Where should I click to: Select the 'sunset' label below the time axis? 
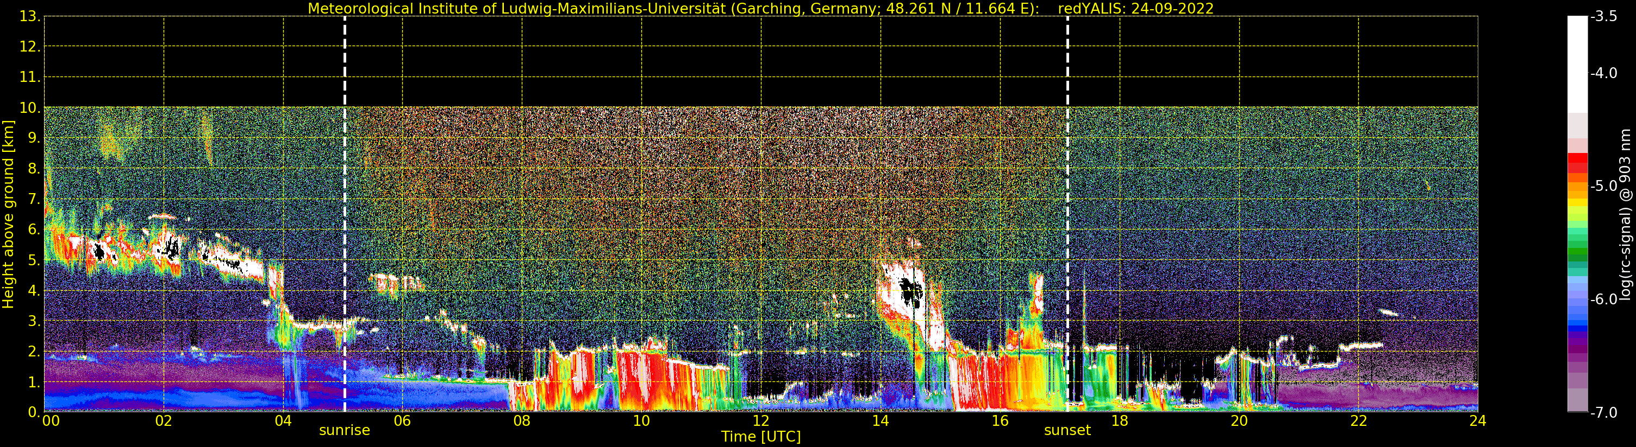(x=1067, y=431)
